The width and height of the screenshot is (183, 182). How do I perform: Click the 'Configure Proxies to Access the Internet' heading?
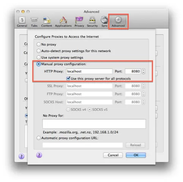click(x=67, y=37)
